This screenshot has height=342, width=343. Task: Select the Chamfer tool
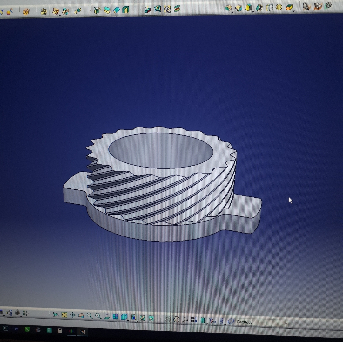(239, 8)
